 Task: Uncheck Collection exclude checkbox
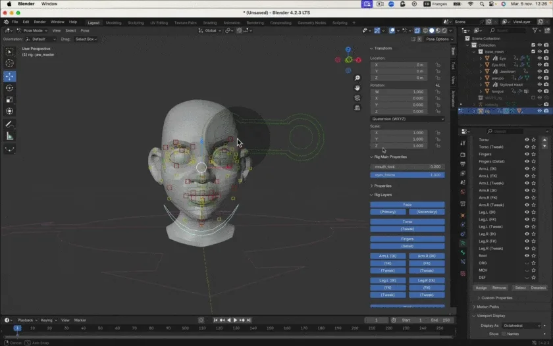[x=533, y=45]
